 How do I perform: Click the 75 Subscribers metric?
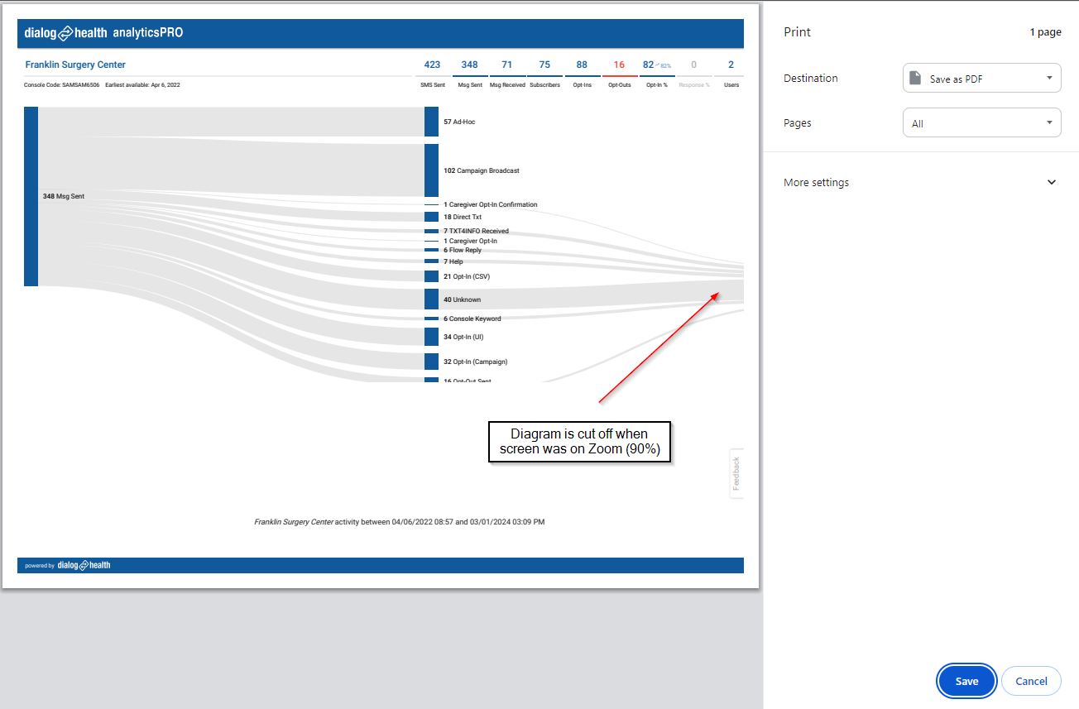click(544, 73)
